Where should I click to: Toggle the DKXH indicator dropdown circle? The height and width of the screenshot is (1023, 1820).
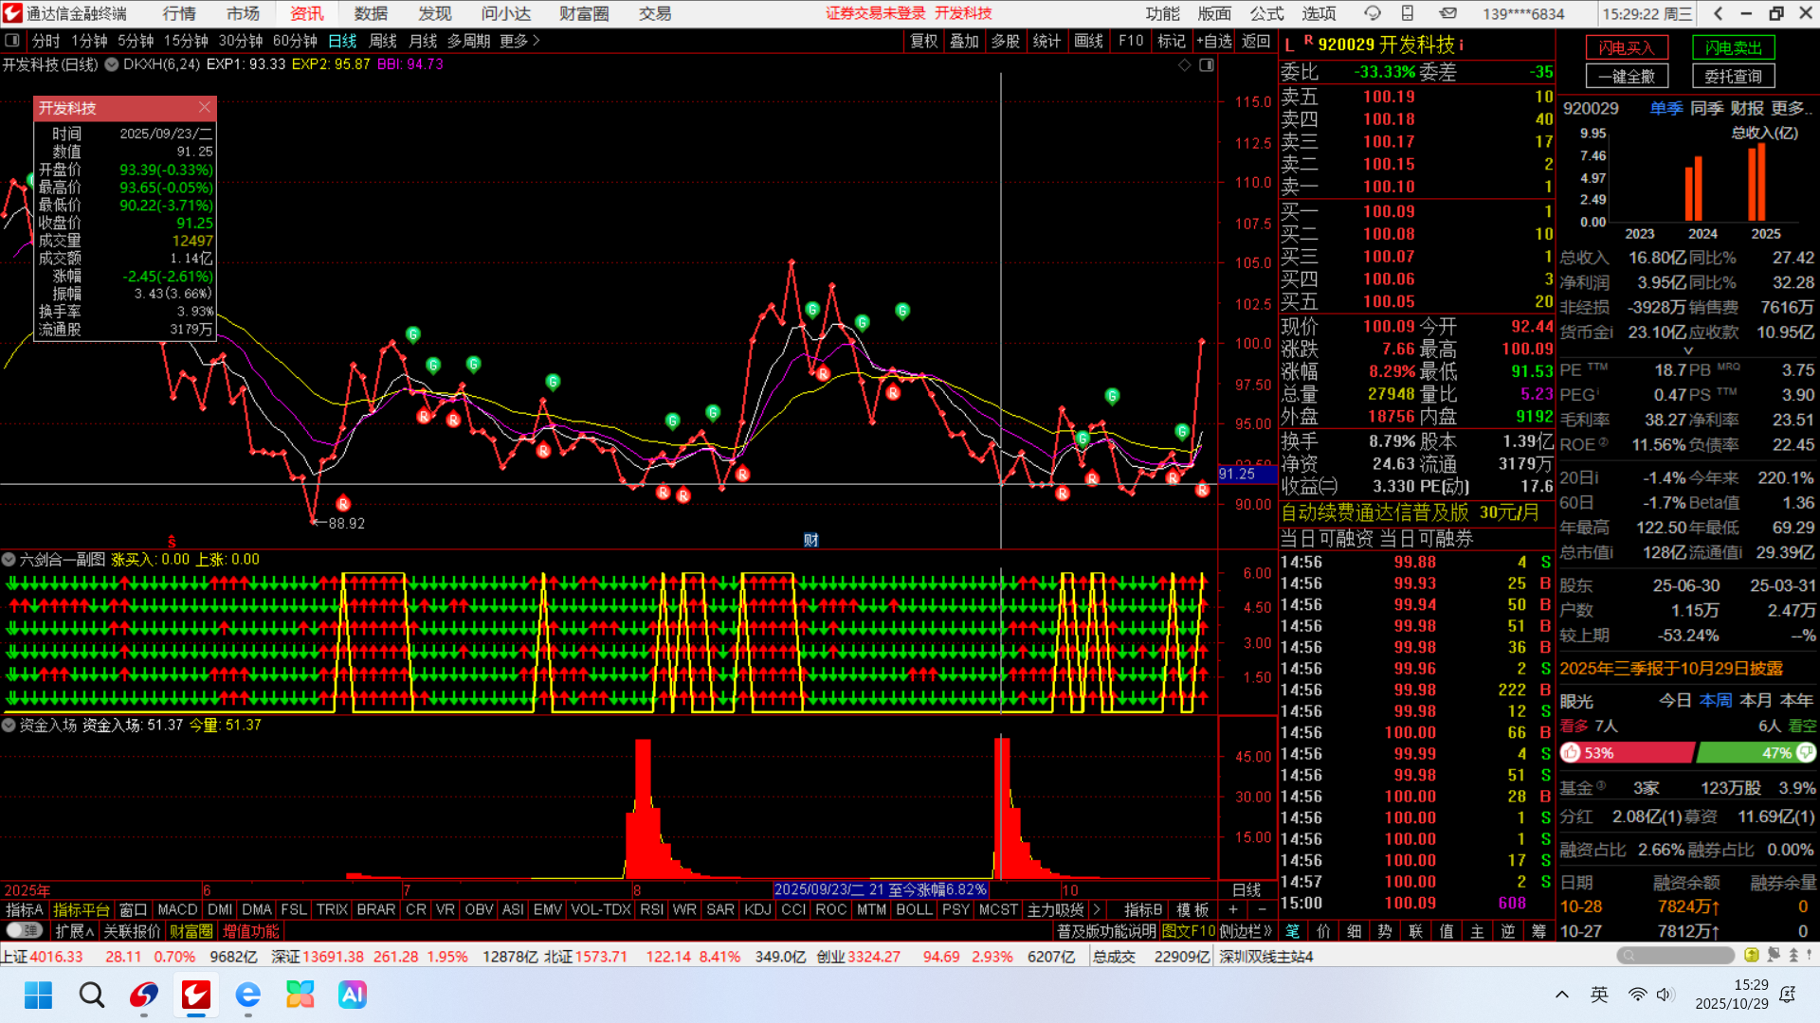tap(112, 64)
